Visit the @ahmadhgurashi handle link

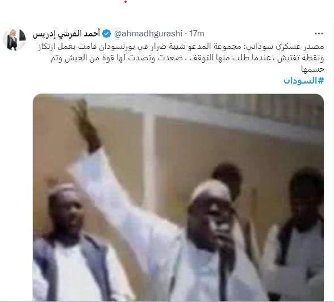click(148, 34)
